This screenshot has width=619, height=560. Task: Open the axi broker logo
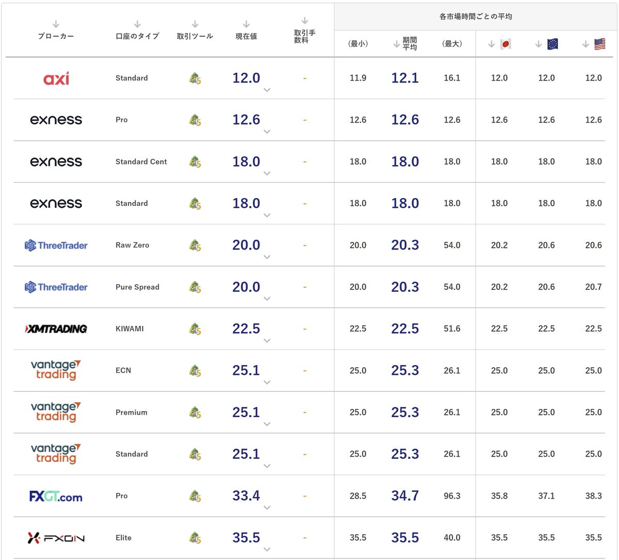point(56,78)
